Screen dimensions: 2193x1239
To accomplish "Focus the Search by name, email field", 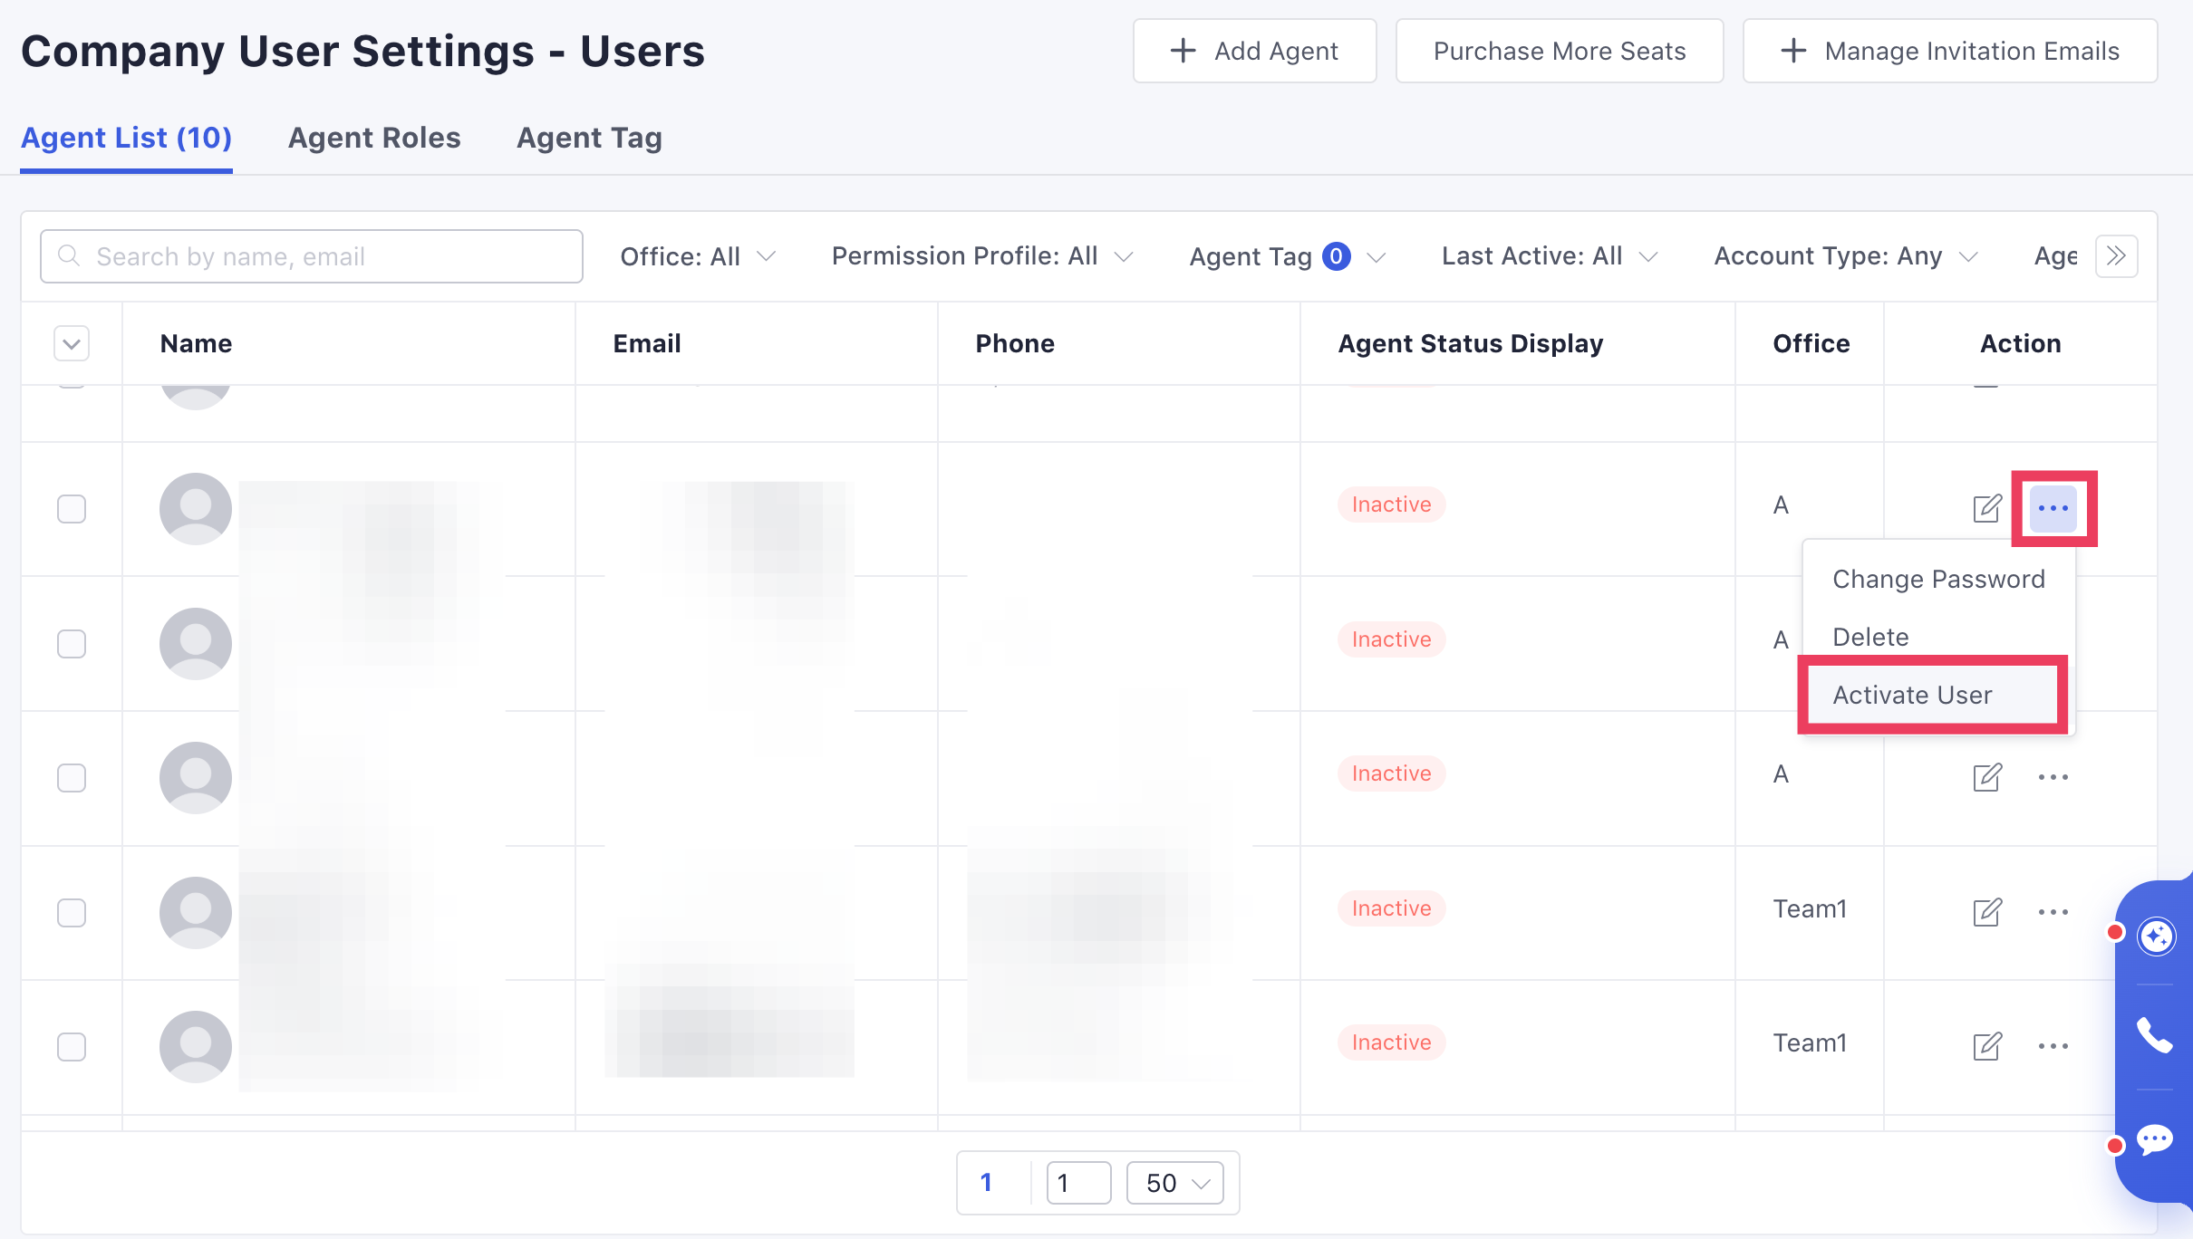I will tap(312, 256).
